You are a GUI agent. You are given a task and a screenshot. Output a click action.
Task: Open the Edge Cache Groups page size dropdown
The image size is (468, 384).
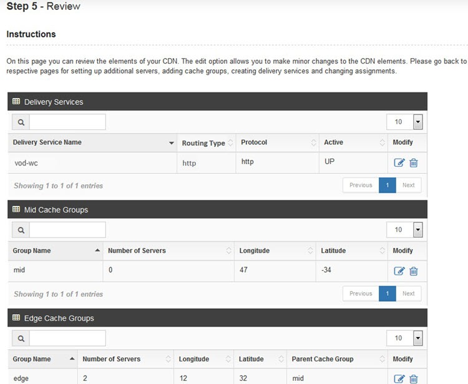(x=404, y=338)
